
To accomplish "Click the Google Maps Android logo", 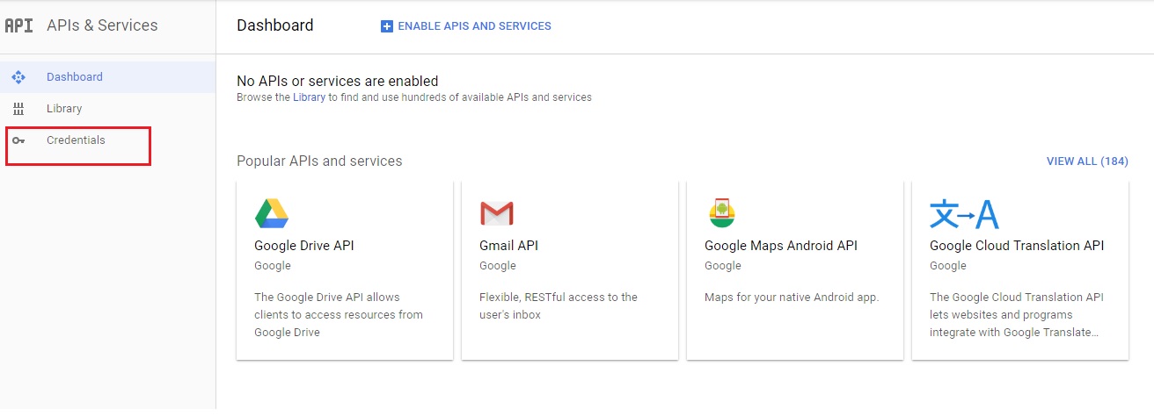I will [722, 213].
